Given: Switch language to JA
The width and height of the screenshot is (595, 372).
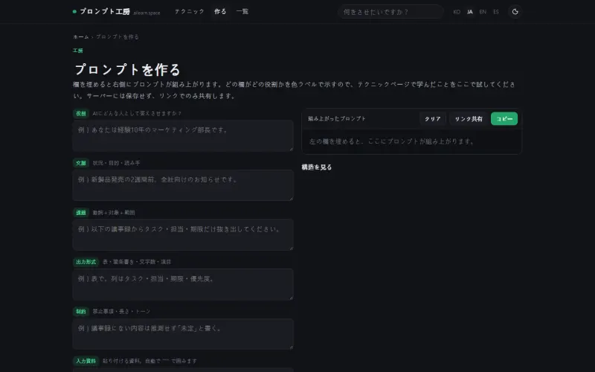Looking at the screenshot, I should click(x=470, y=12).
